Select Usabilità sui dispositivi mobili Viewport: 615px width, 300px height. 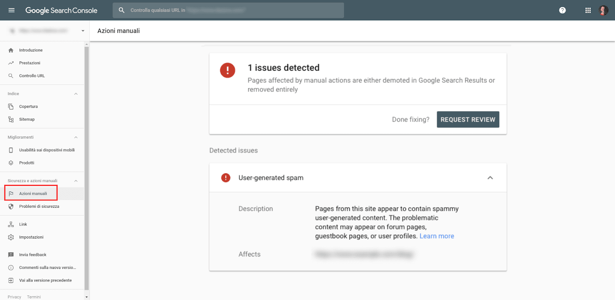(x=47, y=150)
